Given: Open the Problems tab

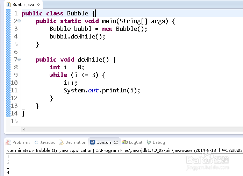Looking at the screenshot, I should pyautogui.click(x=21, y=142).
